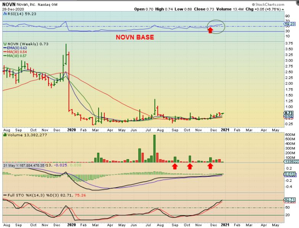Click the Close 0.73 value in the header
299x228 pixels.
click(204, 9)
